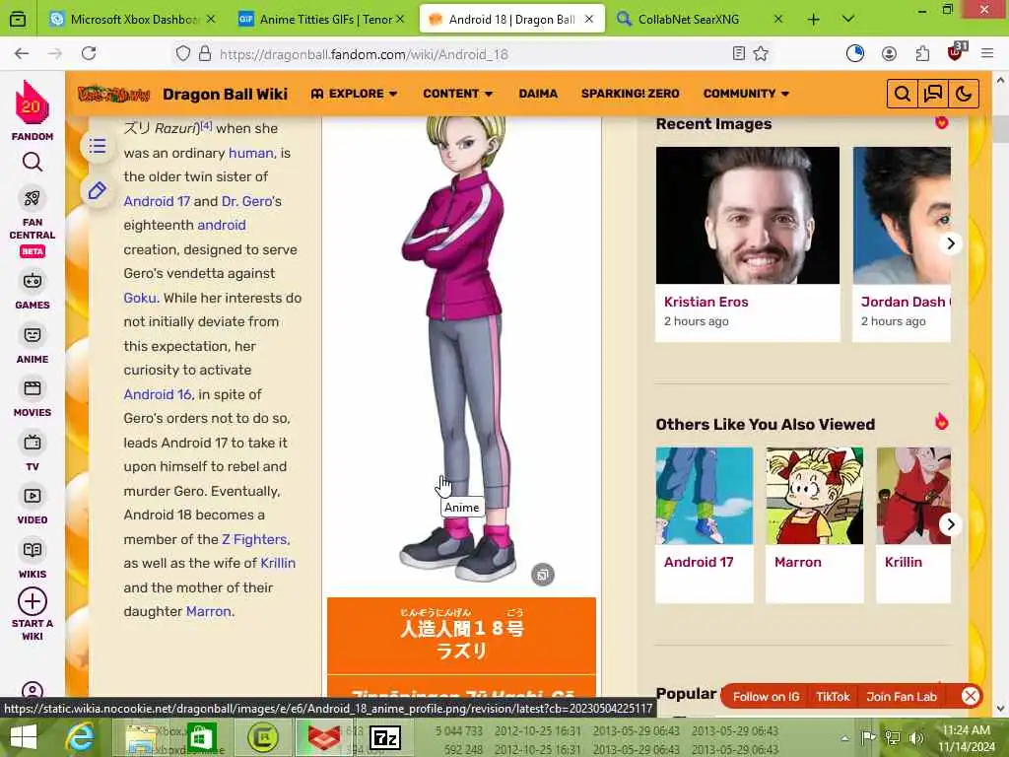Open the Android 17 recommended wiki thumbnail
Viewport: 1009px width, 757px height.
(704, 496)
